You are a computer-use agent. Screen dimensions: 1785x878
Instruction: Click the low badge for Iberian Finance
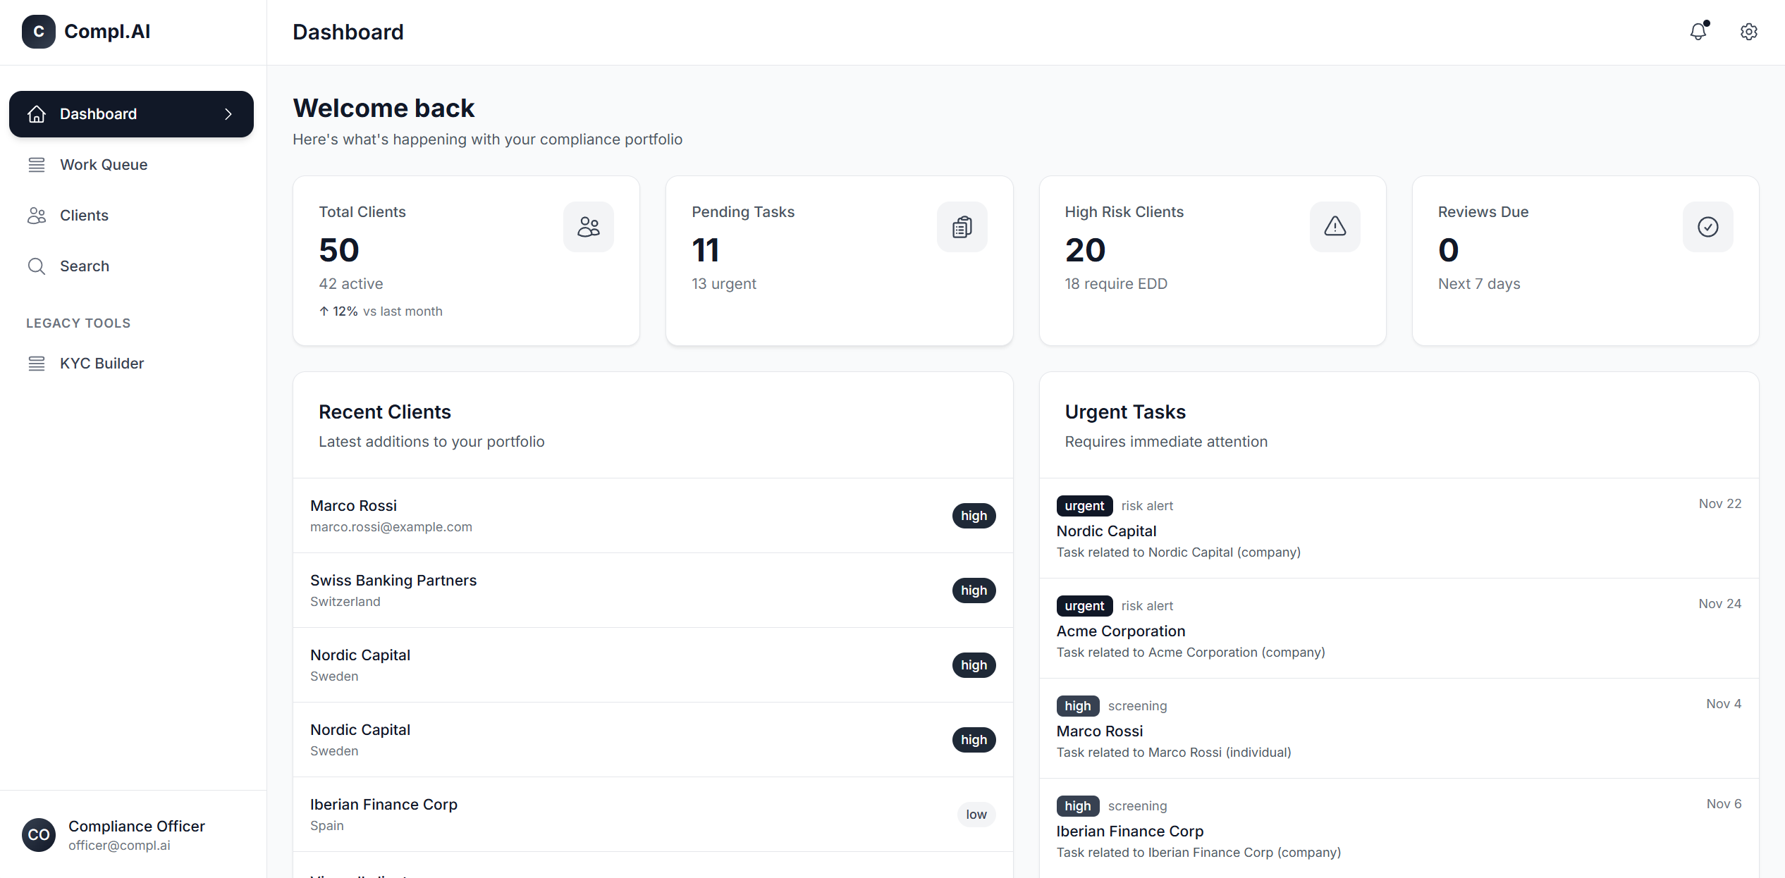pos(976,815)
